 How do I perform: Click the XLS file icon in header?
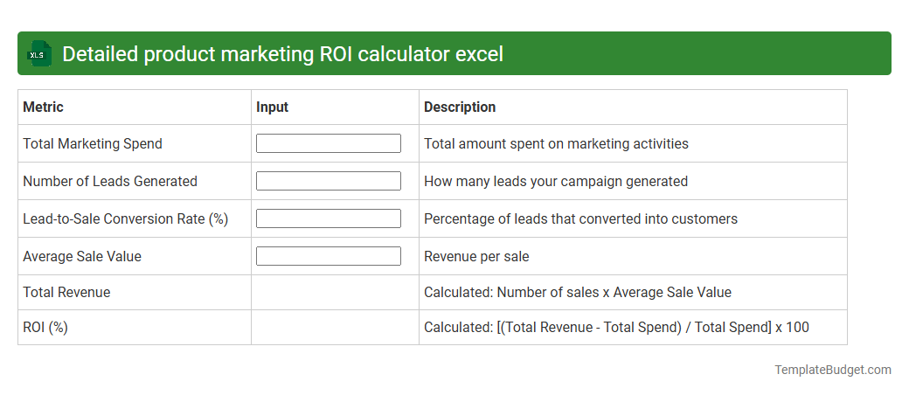(39, 53)
